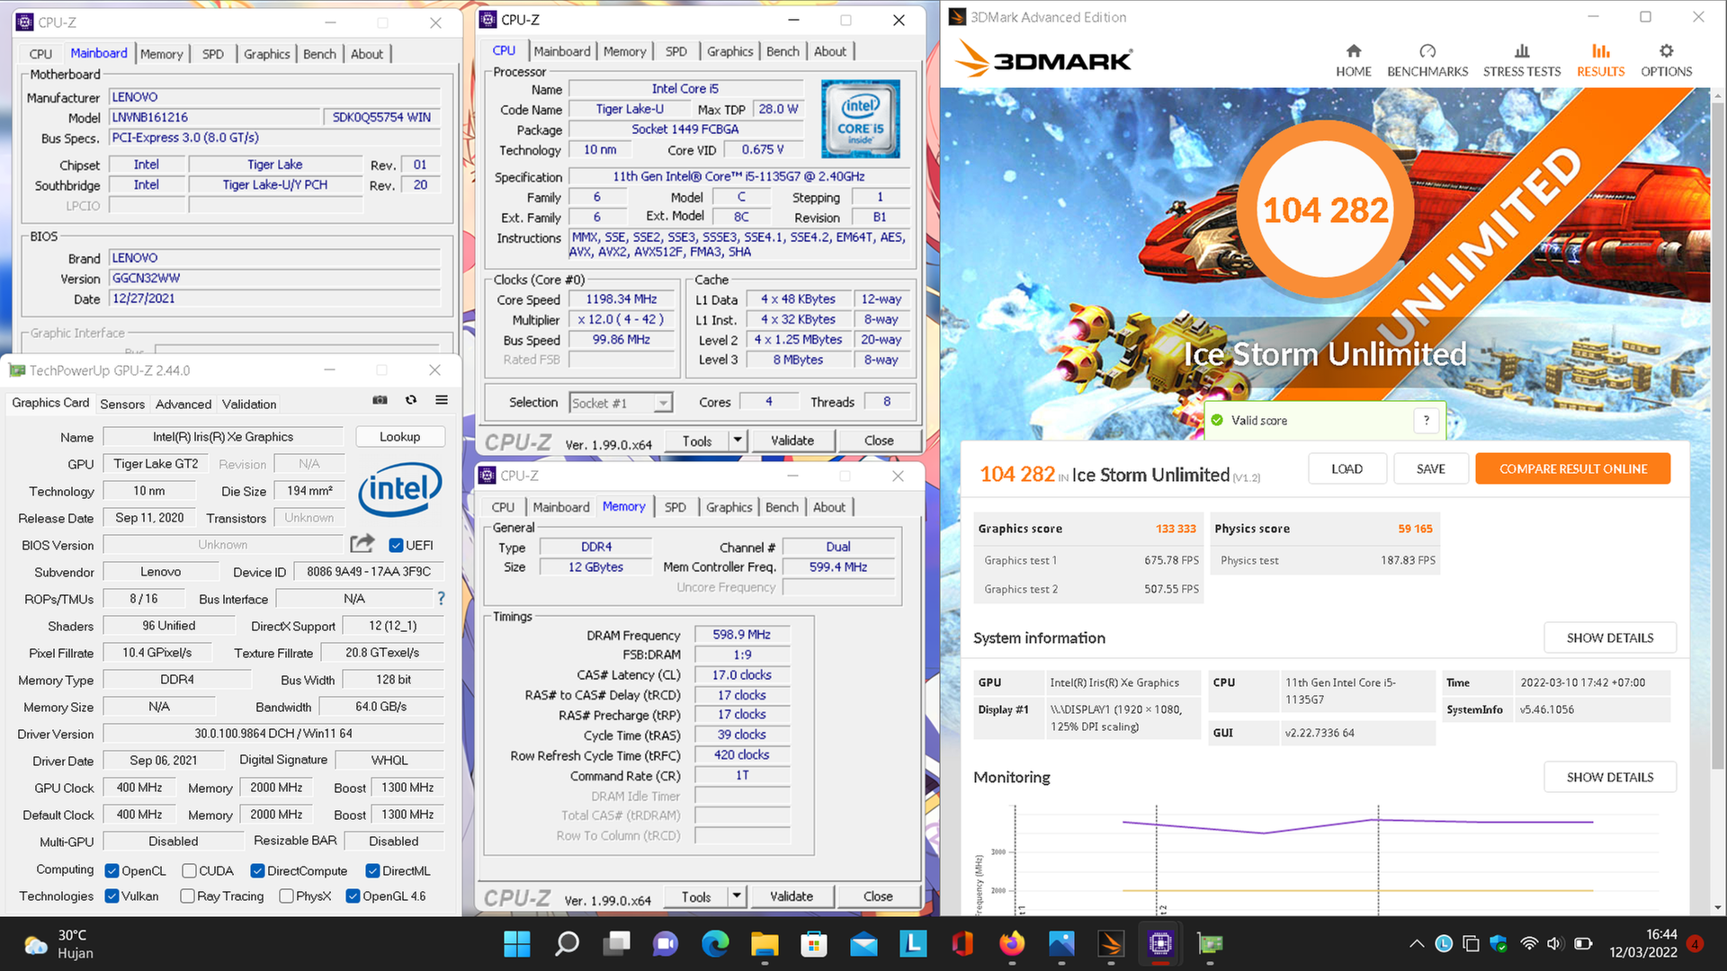1727x971 pixels.
Task: Toggle the UEFI checkbox in GPU-Z
Action: [x=395, y=545]
